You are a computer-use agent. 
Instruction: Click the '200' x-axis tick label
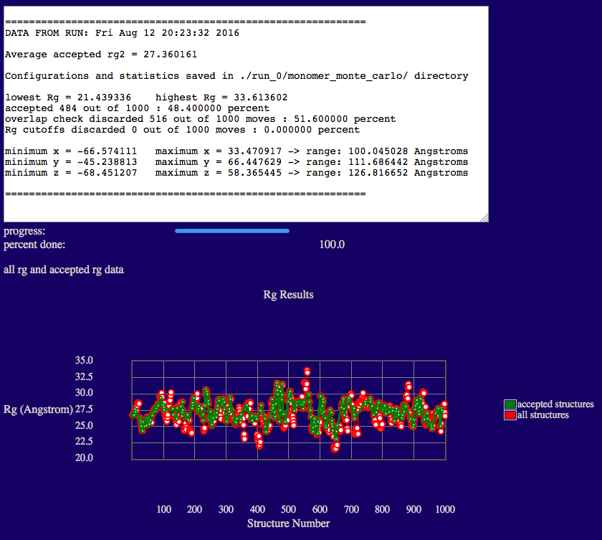tap(195, 509)
